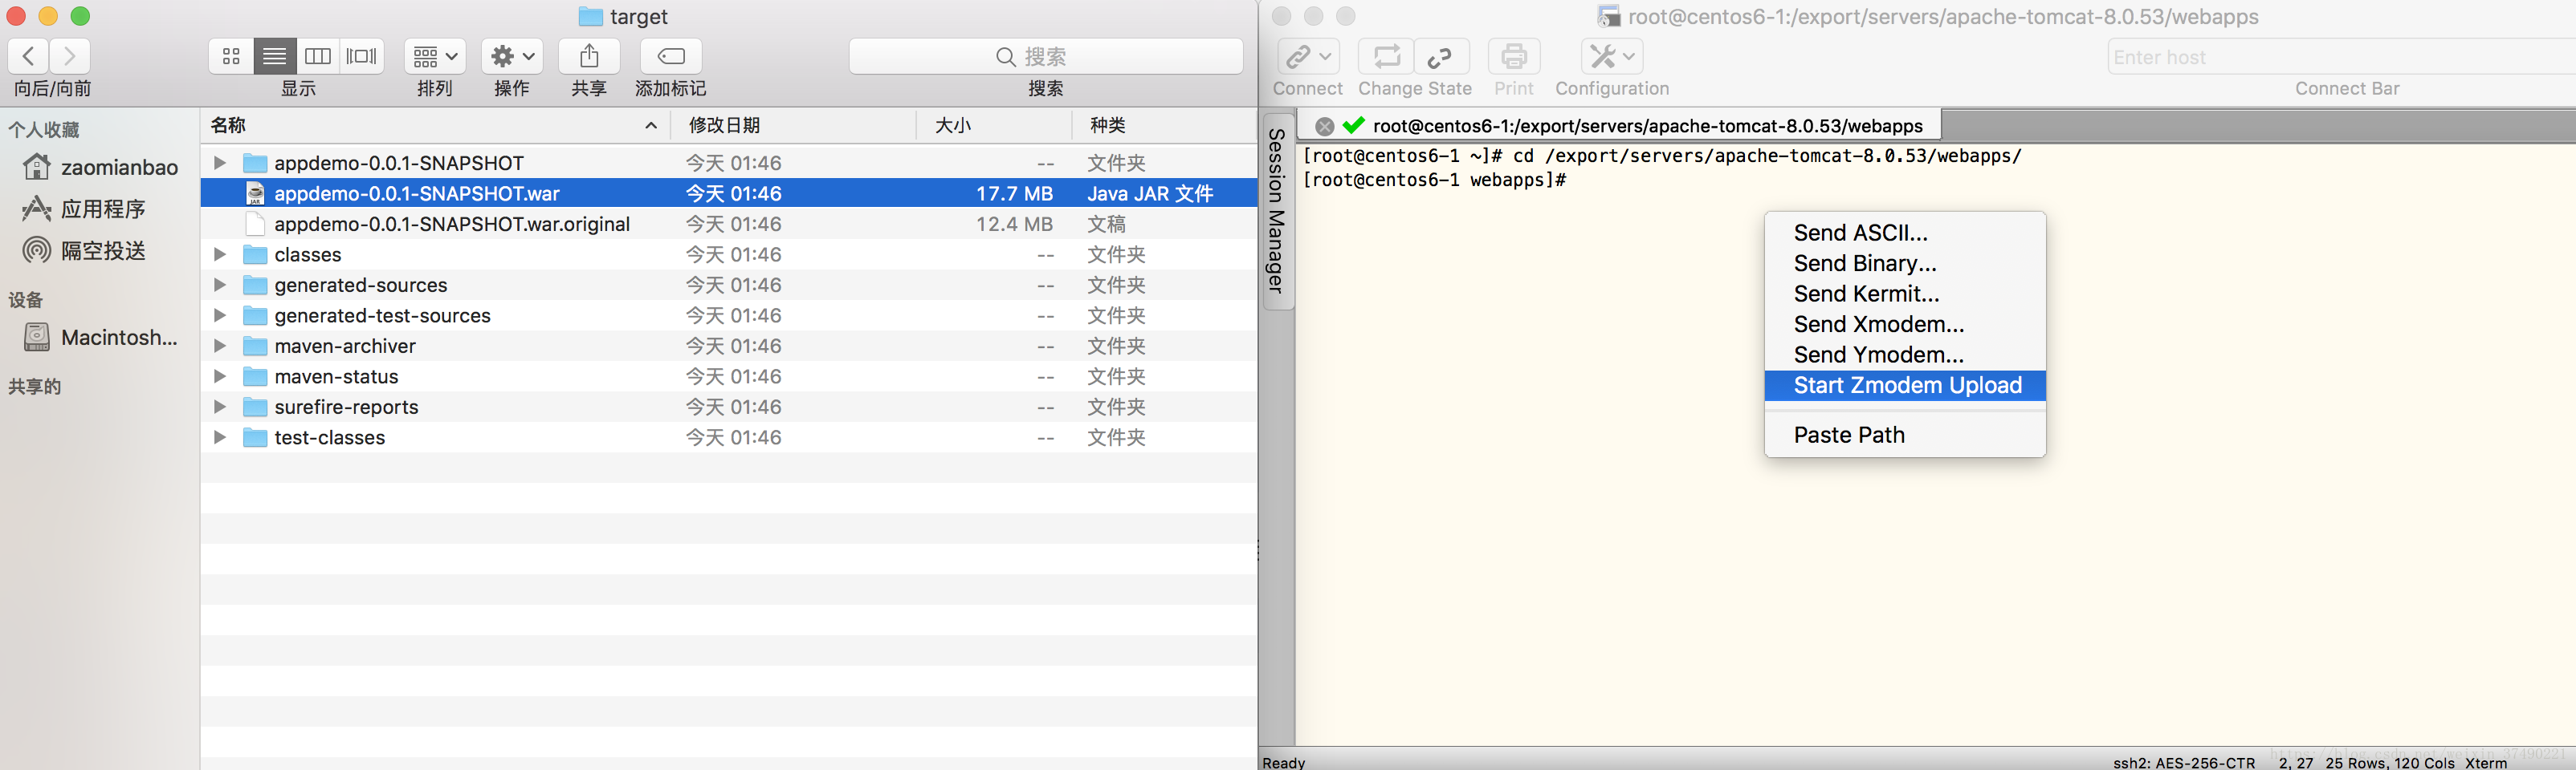Choose Send Kermit... from context menu
This screenshot has height=770, width=2576.
point(1905,294)
